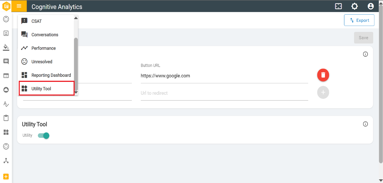Click the cloud icon in sidebar
This screenshot has height=183, width=383.
pos(6,90)
